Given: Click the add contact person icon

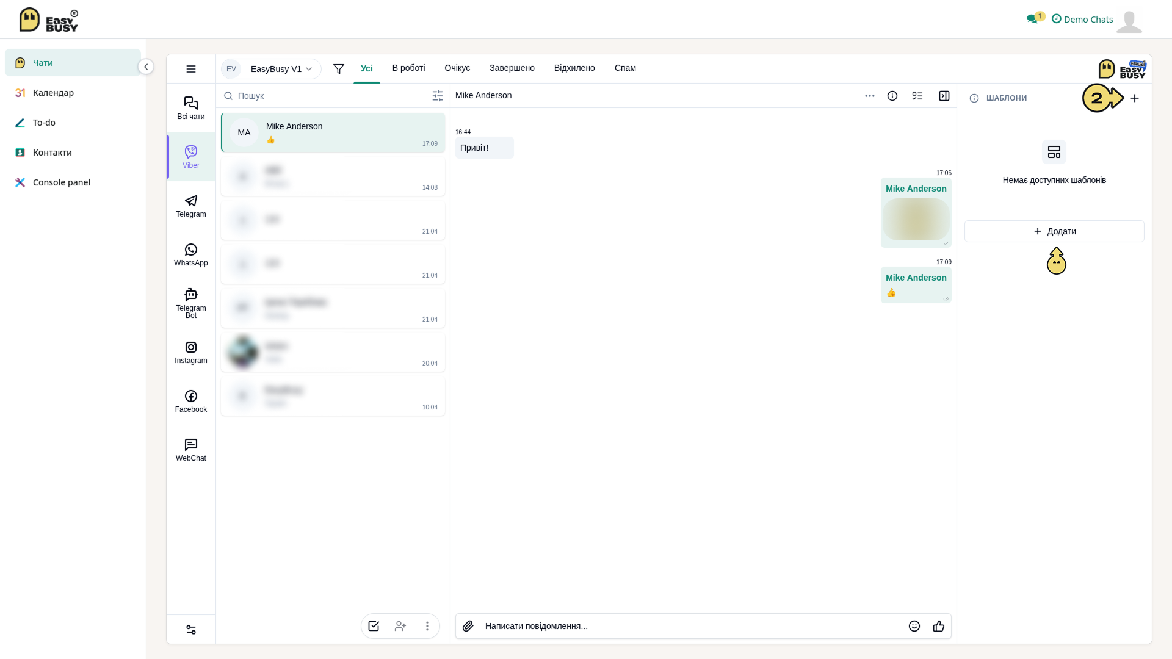Looking at the screenshot, I should pos(400,626).
